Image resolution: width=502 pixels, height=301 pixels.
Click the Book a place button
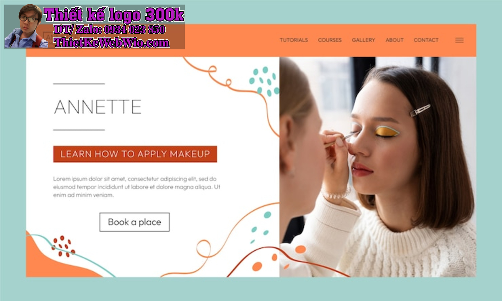[134, 222]
